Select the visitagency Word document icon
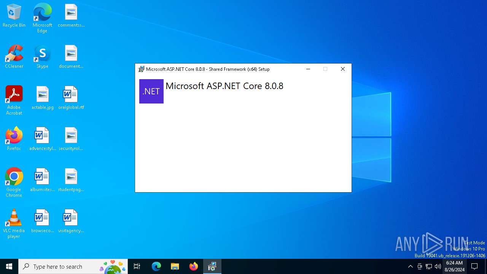Screen dimensions: 487x274 (71, 221)
